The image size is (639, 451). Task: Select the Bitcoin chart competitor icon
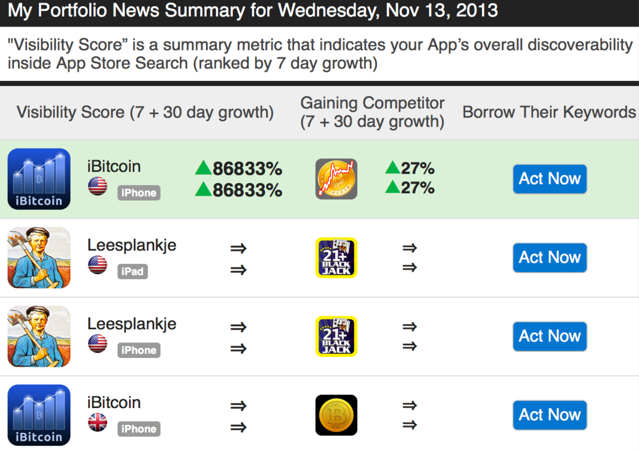(x=336, y=179)
